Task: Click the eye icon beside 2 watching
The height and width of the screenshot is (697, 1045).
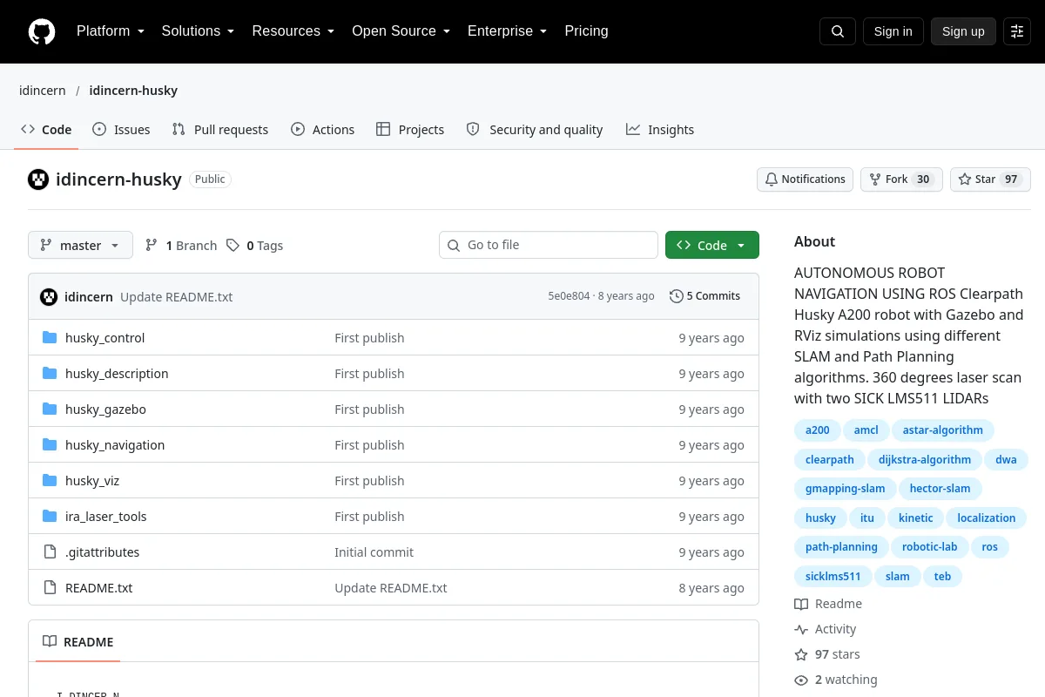Action: (x=801, y=680)
